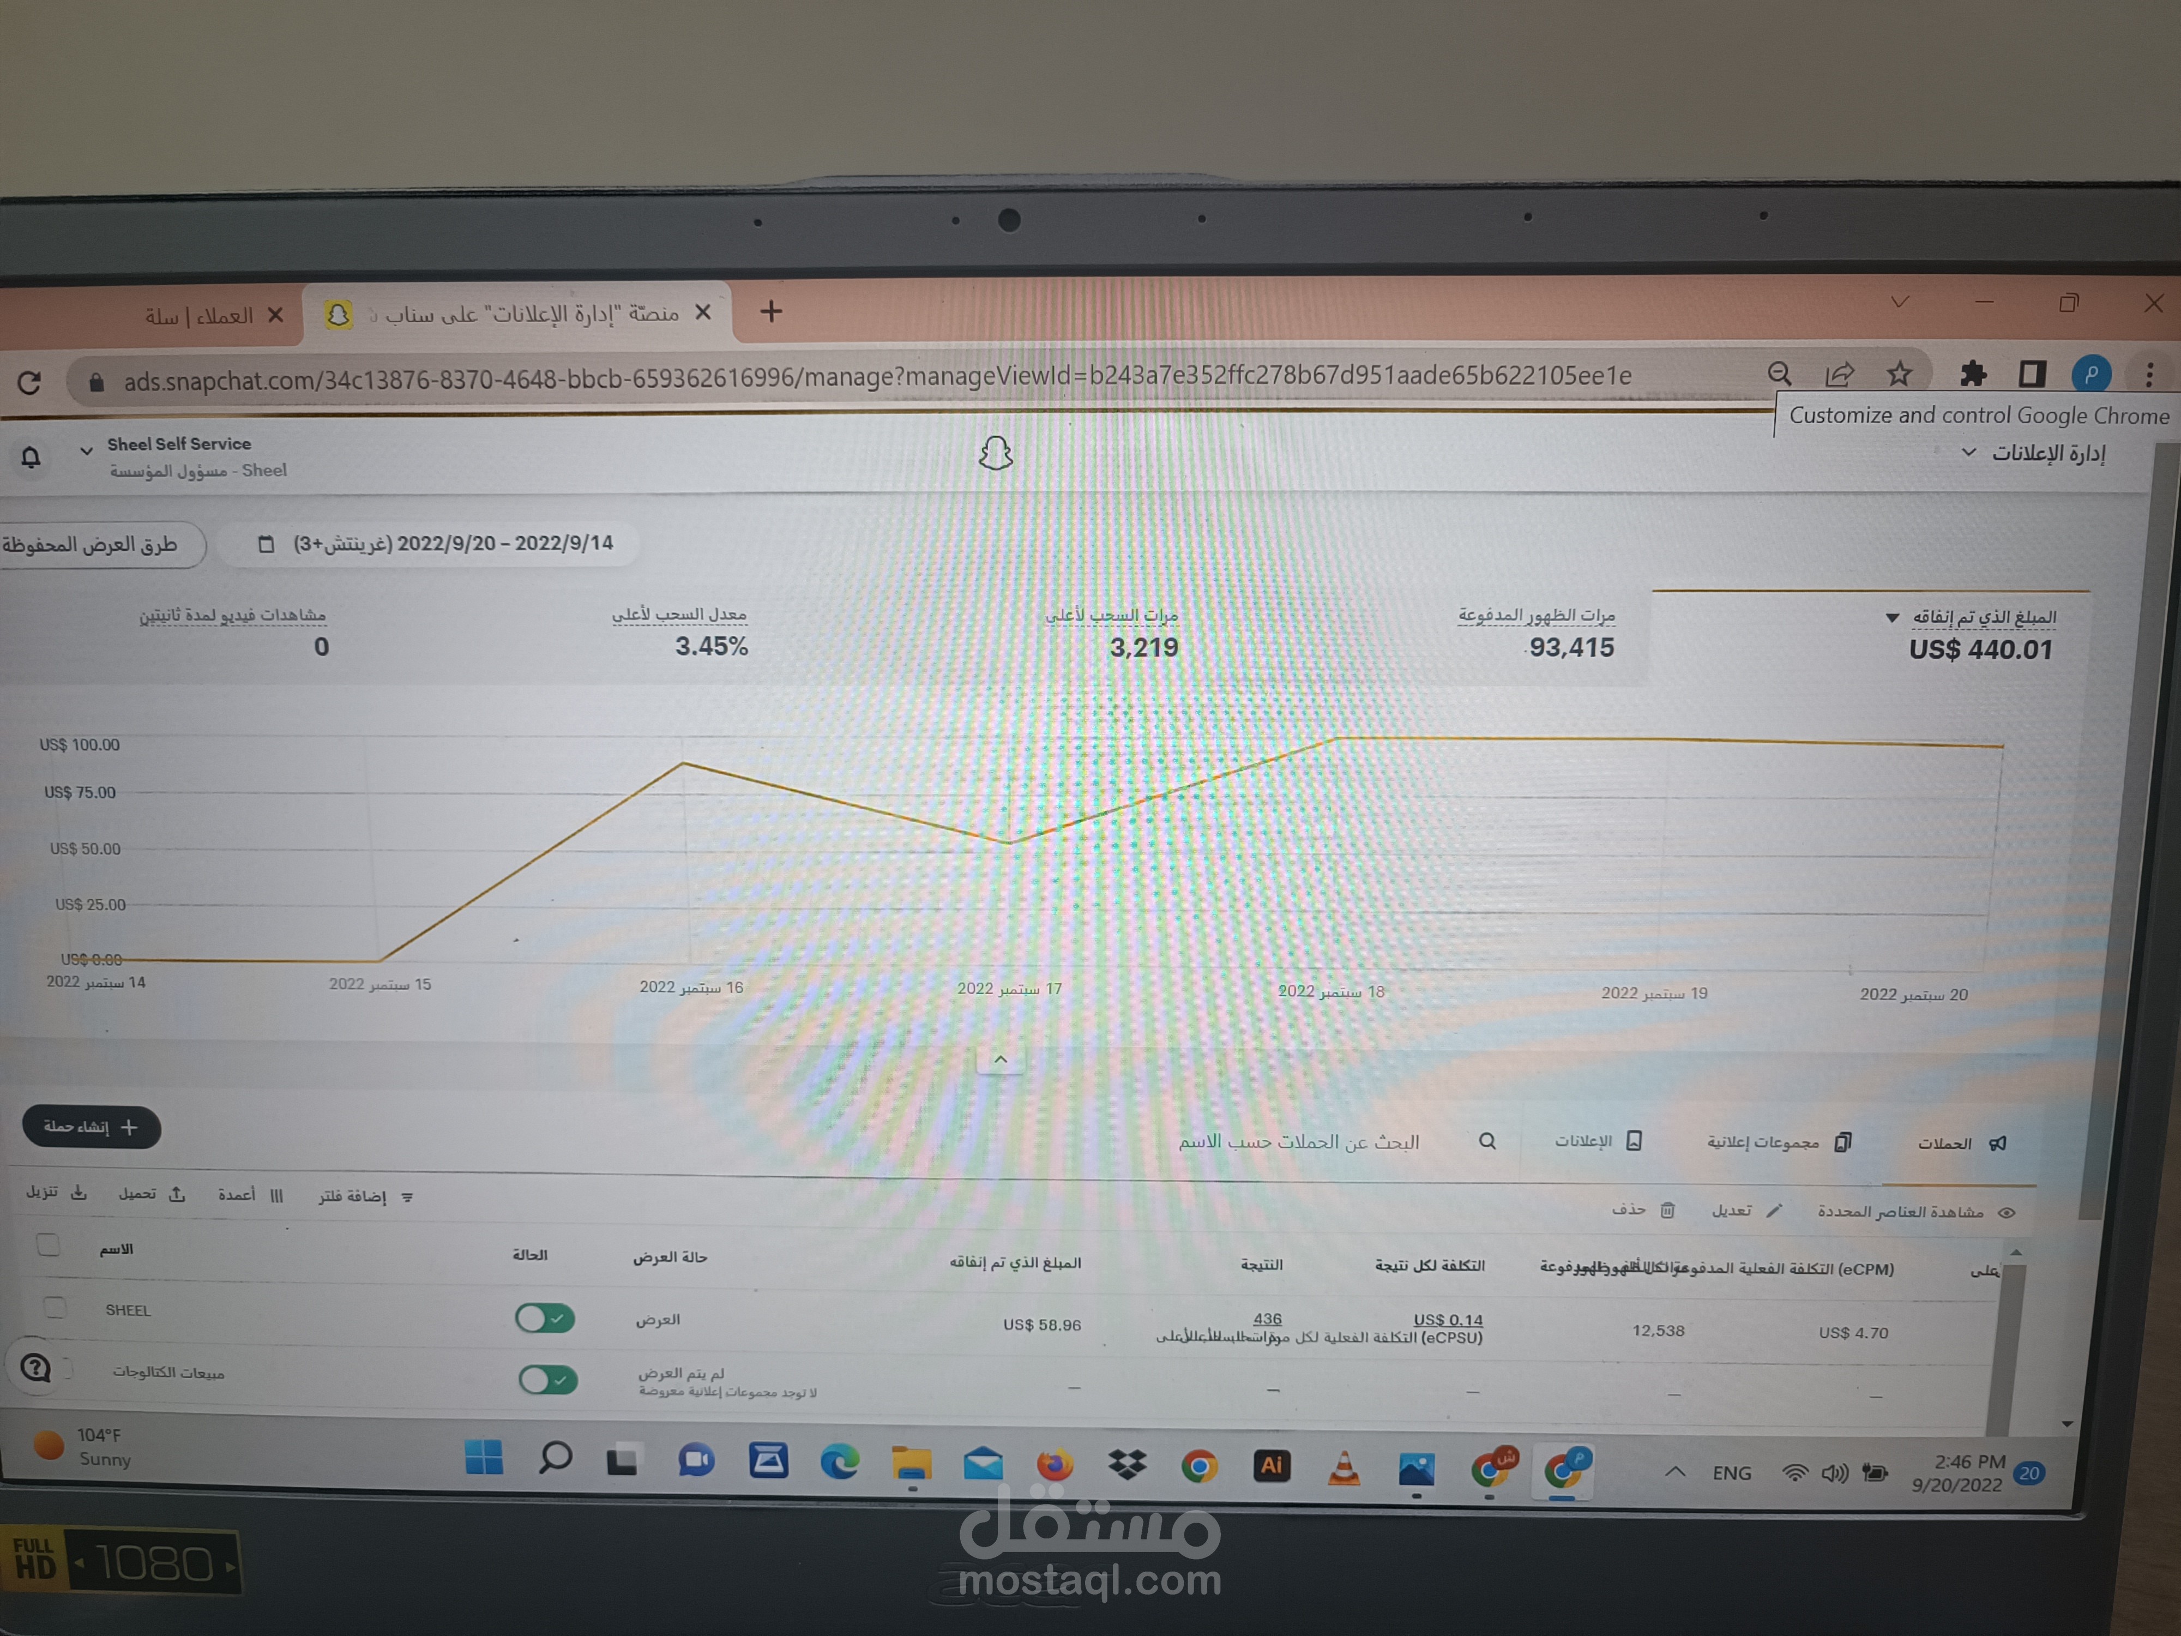Click the campaign search magnifier icon

click(1487, 1141)
